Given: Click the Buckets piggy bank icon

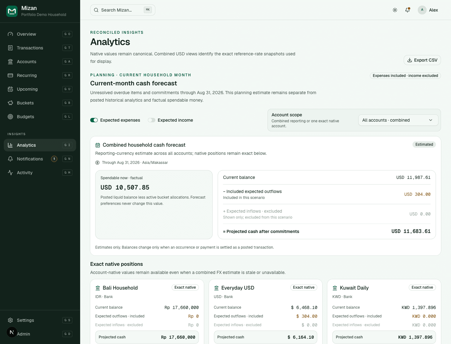Looking at the screenshot, I should (10, 103).
